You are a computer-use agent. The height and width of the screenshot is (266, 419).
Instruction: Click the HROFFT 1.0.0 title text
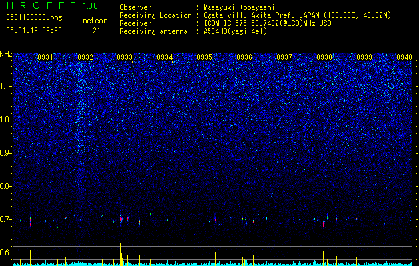52,5
